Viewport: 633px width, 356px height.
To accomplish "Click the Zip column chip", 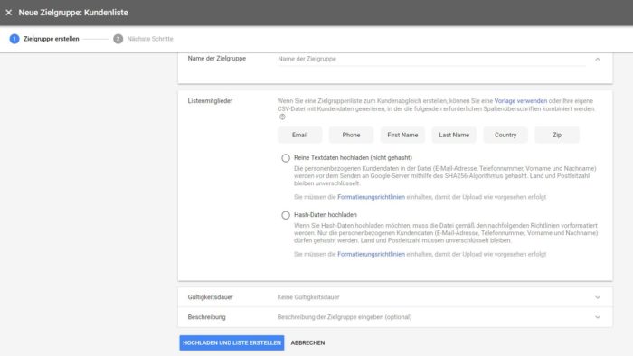I will 557,135.
